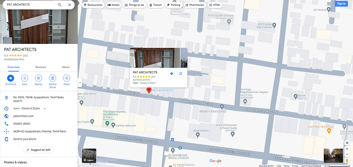Show Transit options on the map
The height and width of the screenshot is (167, 353).
[x=156, y=5]
